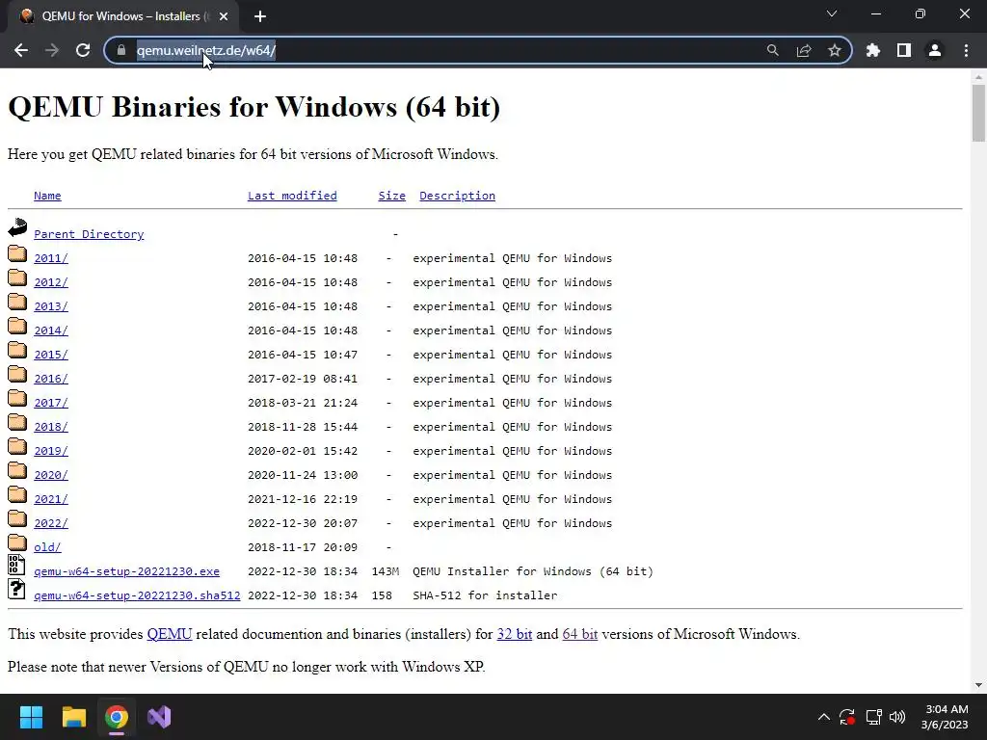Open the taskbar clock and date
The height and width of the screenshot is (740, 987).
945,717
